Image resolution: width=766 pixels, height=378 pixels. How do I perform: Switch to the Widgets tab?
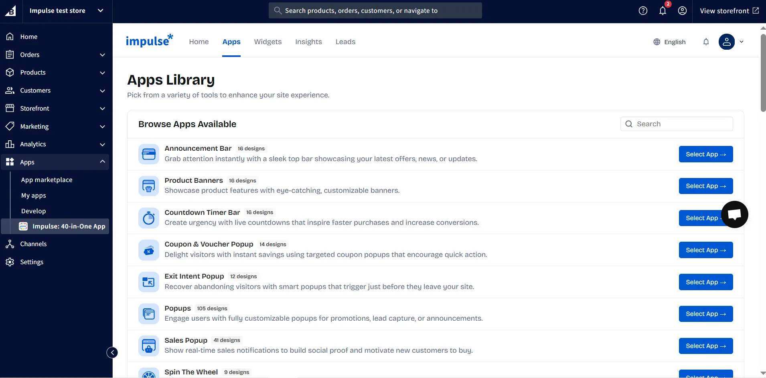(268, 42)
